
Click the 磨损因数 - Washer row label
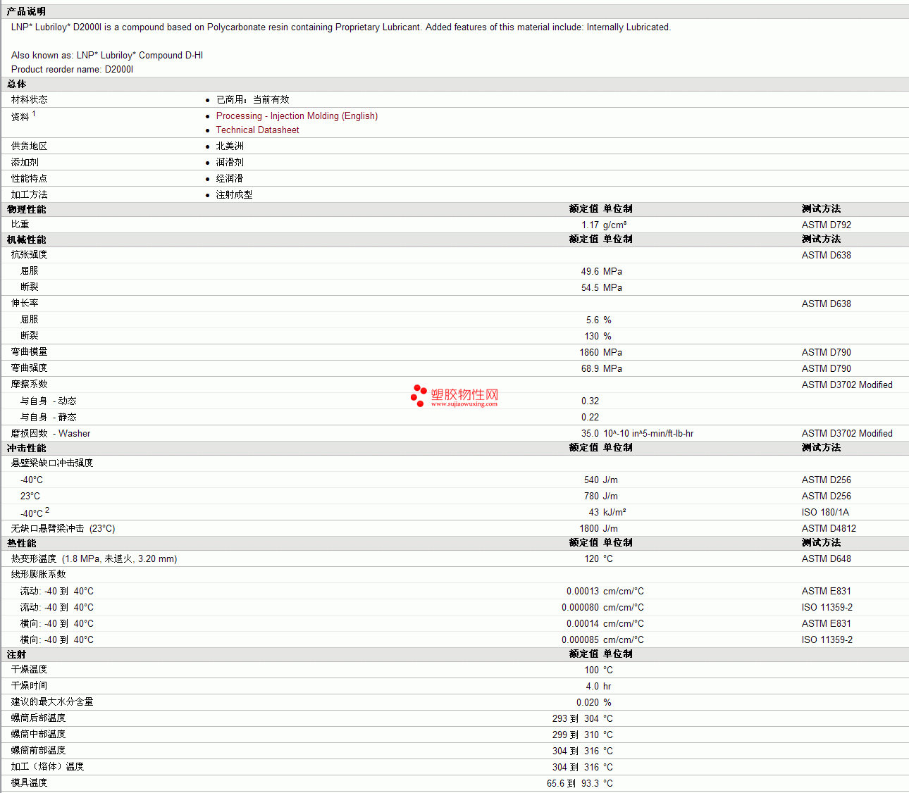click(51, 434)
